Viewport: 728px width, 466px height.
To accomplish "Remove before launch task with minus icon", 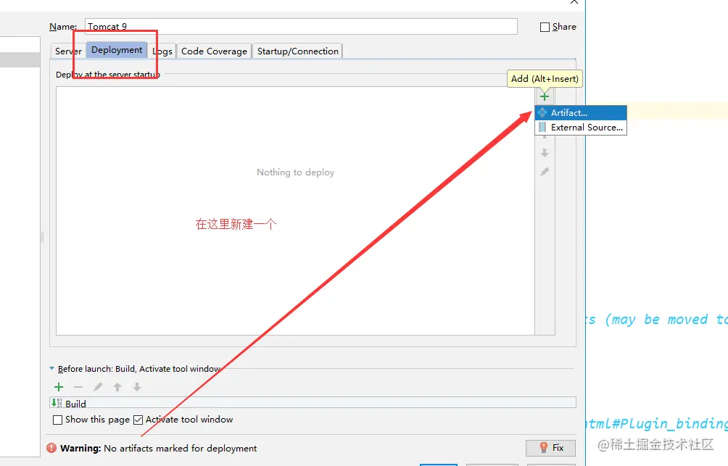I will tap(78, 387).
